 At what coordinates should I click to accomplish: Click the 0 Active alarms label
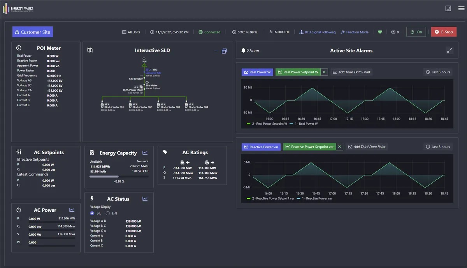tap(253, 50)
